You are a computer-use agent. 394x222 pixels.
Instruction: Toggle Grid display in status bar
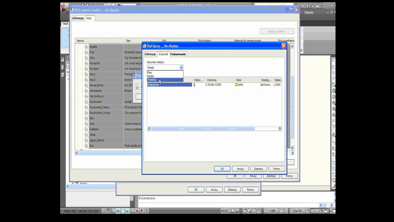pos(108,211)
